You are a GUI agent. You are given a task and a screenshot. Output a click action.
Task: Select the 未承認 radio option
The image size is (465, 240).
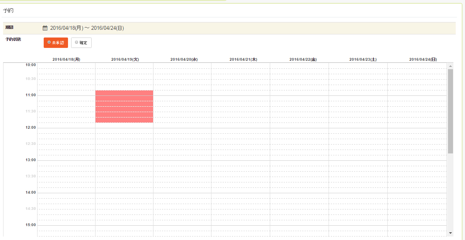tap(56, 43)
